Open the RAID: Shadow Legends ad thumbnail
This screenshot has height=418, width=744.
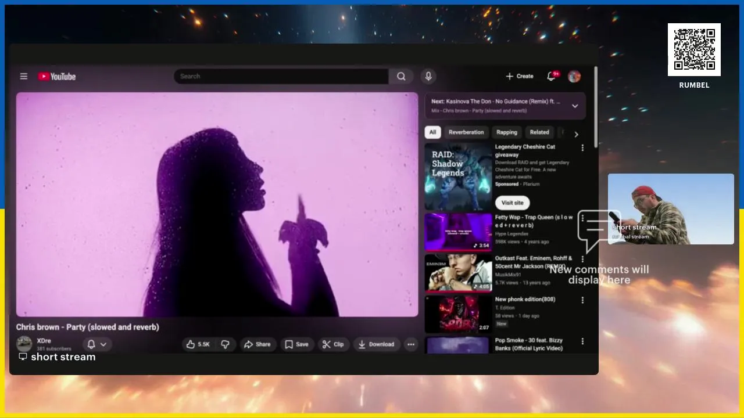(458, 176)
